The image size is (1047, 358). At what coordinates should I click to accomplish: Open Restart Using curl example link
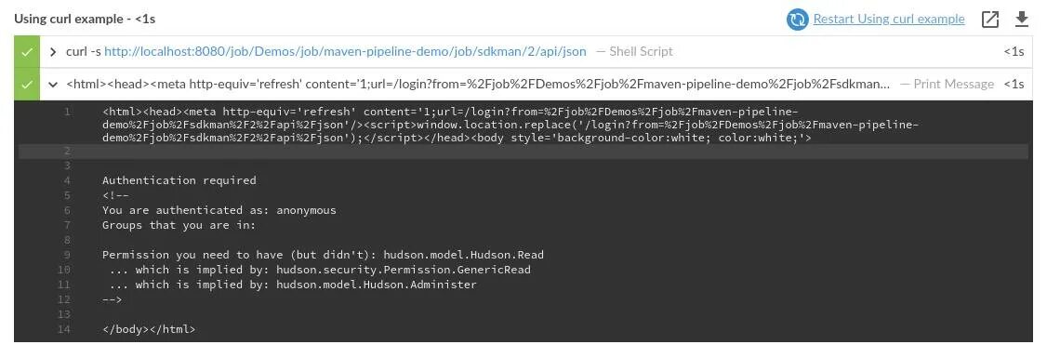[889, 19]
